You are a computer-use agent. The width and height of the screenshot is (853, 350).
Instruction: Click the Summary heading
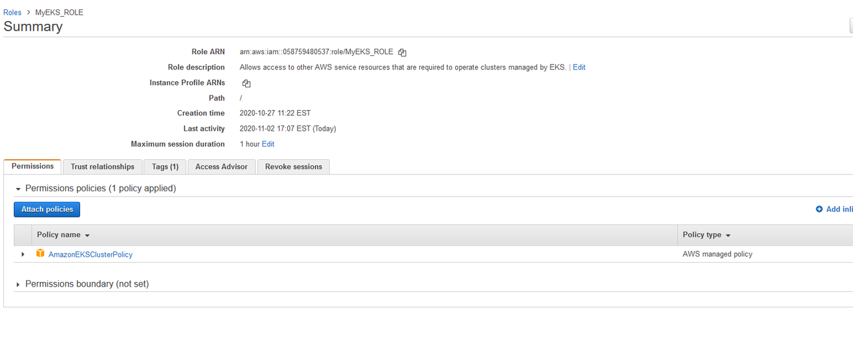point(33,27)
